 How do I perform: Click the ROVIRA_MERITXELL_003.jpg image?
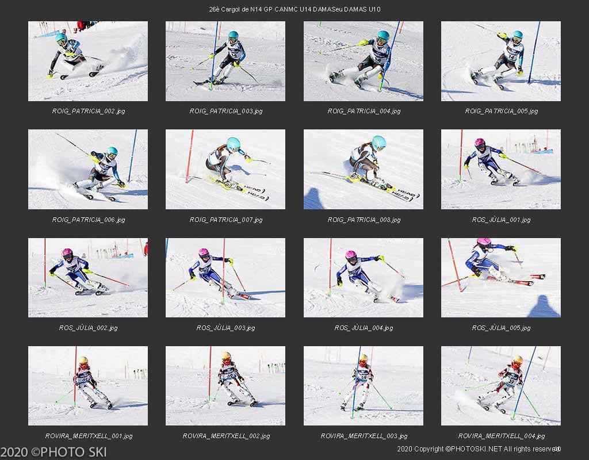(364, 386)
